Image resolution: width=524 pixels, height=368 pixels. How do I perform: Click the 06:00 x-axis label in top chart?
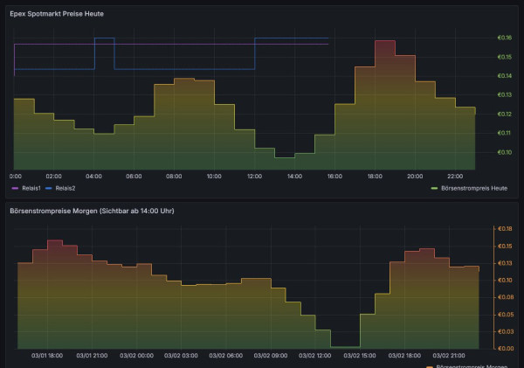click(134, 176)
